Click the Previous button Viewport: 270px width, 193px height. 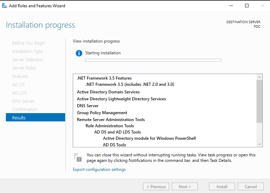[156, 186]
